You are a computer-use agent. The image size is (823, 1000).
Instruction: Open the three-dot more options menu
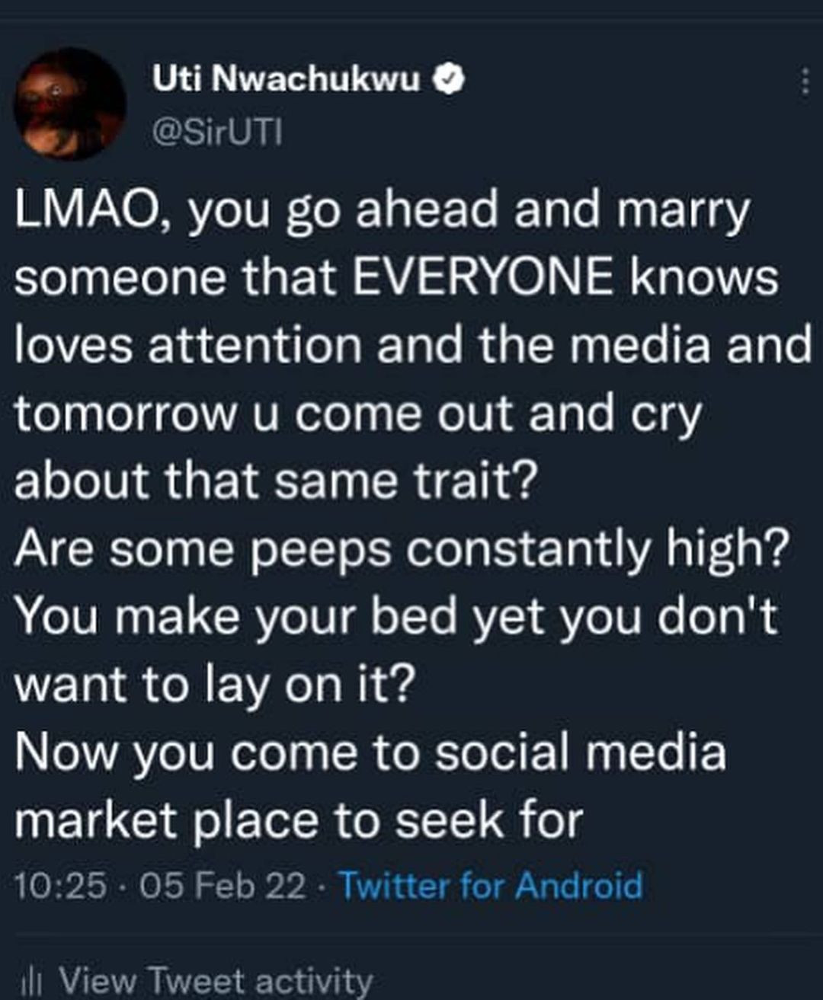(x=803, y=81)
